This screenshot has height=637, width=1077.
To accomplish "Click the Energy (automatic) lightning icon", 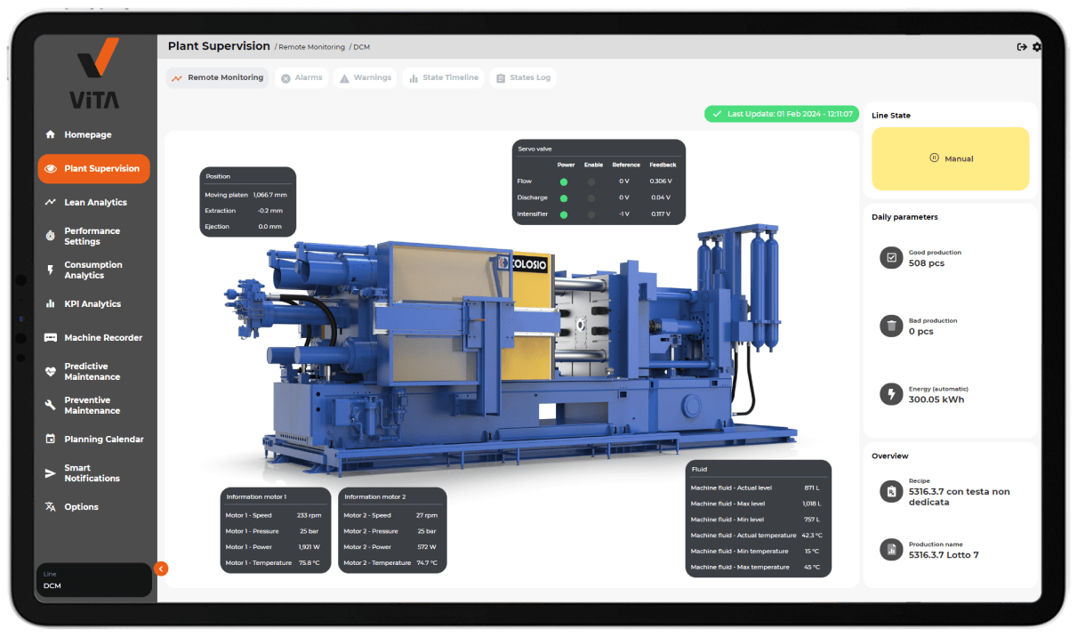I will 891,394.
